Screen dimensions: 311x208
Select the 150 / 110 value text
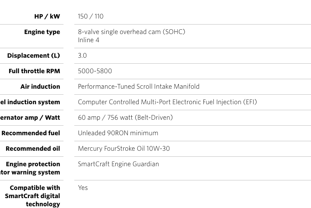pos(91,16)
